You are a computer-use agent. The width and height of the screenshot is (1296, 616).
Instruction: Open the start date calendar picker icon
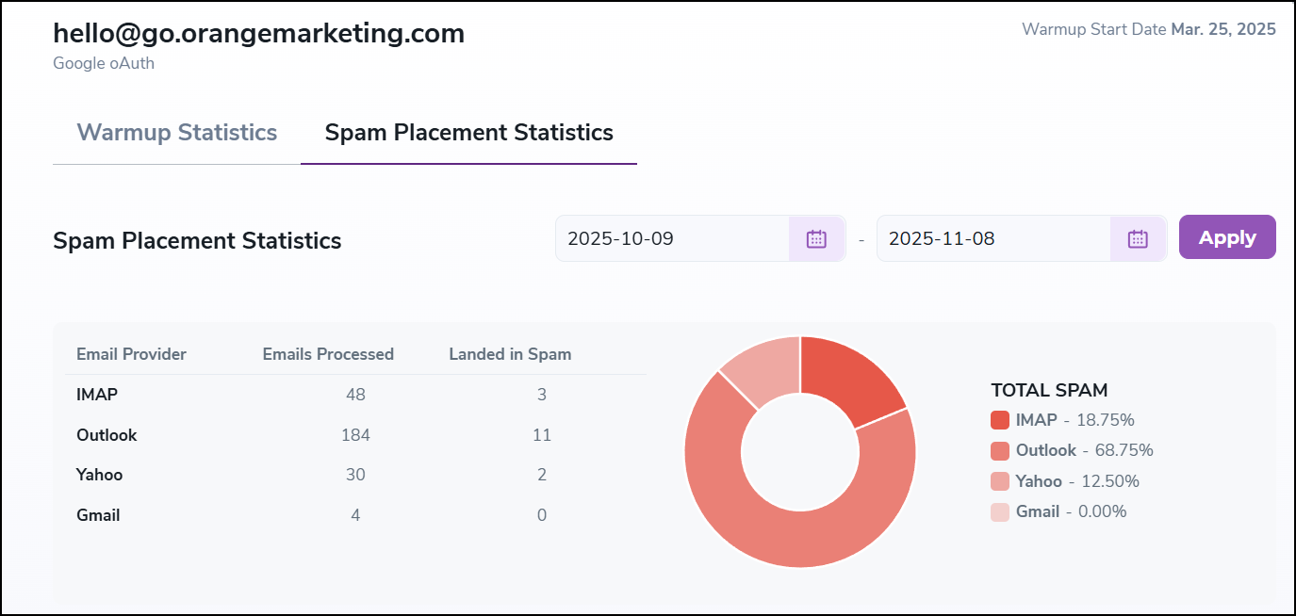point(816,239)
